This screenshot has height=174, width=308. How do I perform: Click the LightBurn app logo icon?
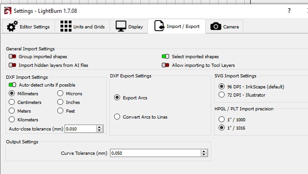pyautogui.click(x=8, y=11)
